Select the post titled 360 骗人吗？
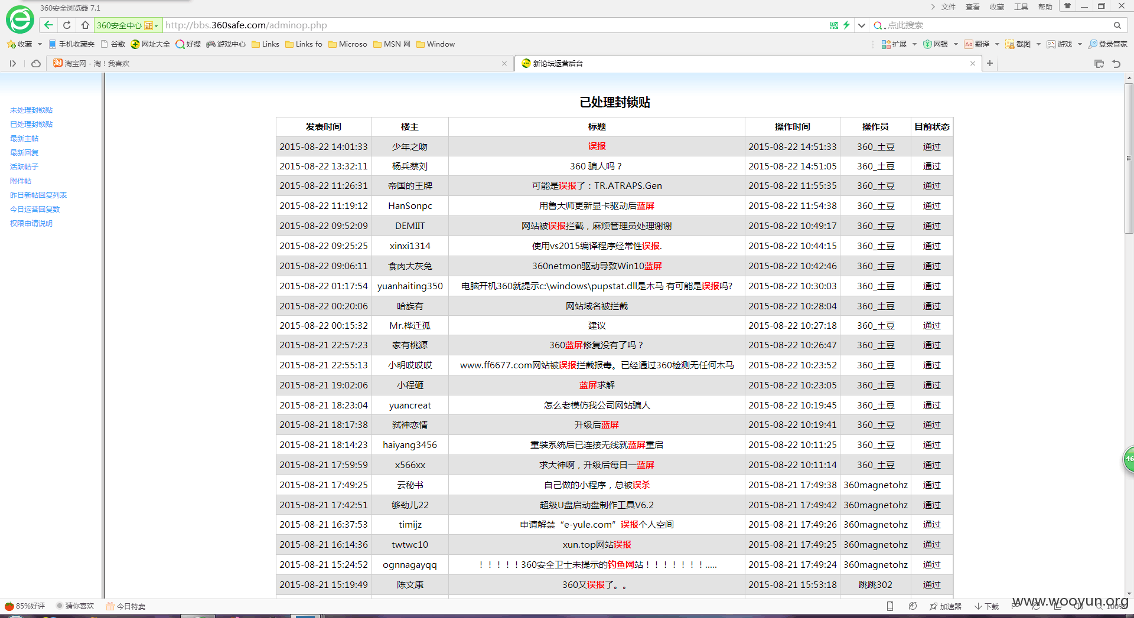The height and width of the screenshot is (618, 1134). (597, 166)
